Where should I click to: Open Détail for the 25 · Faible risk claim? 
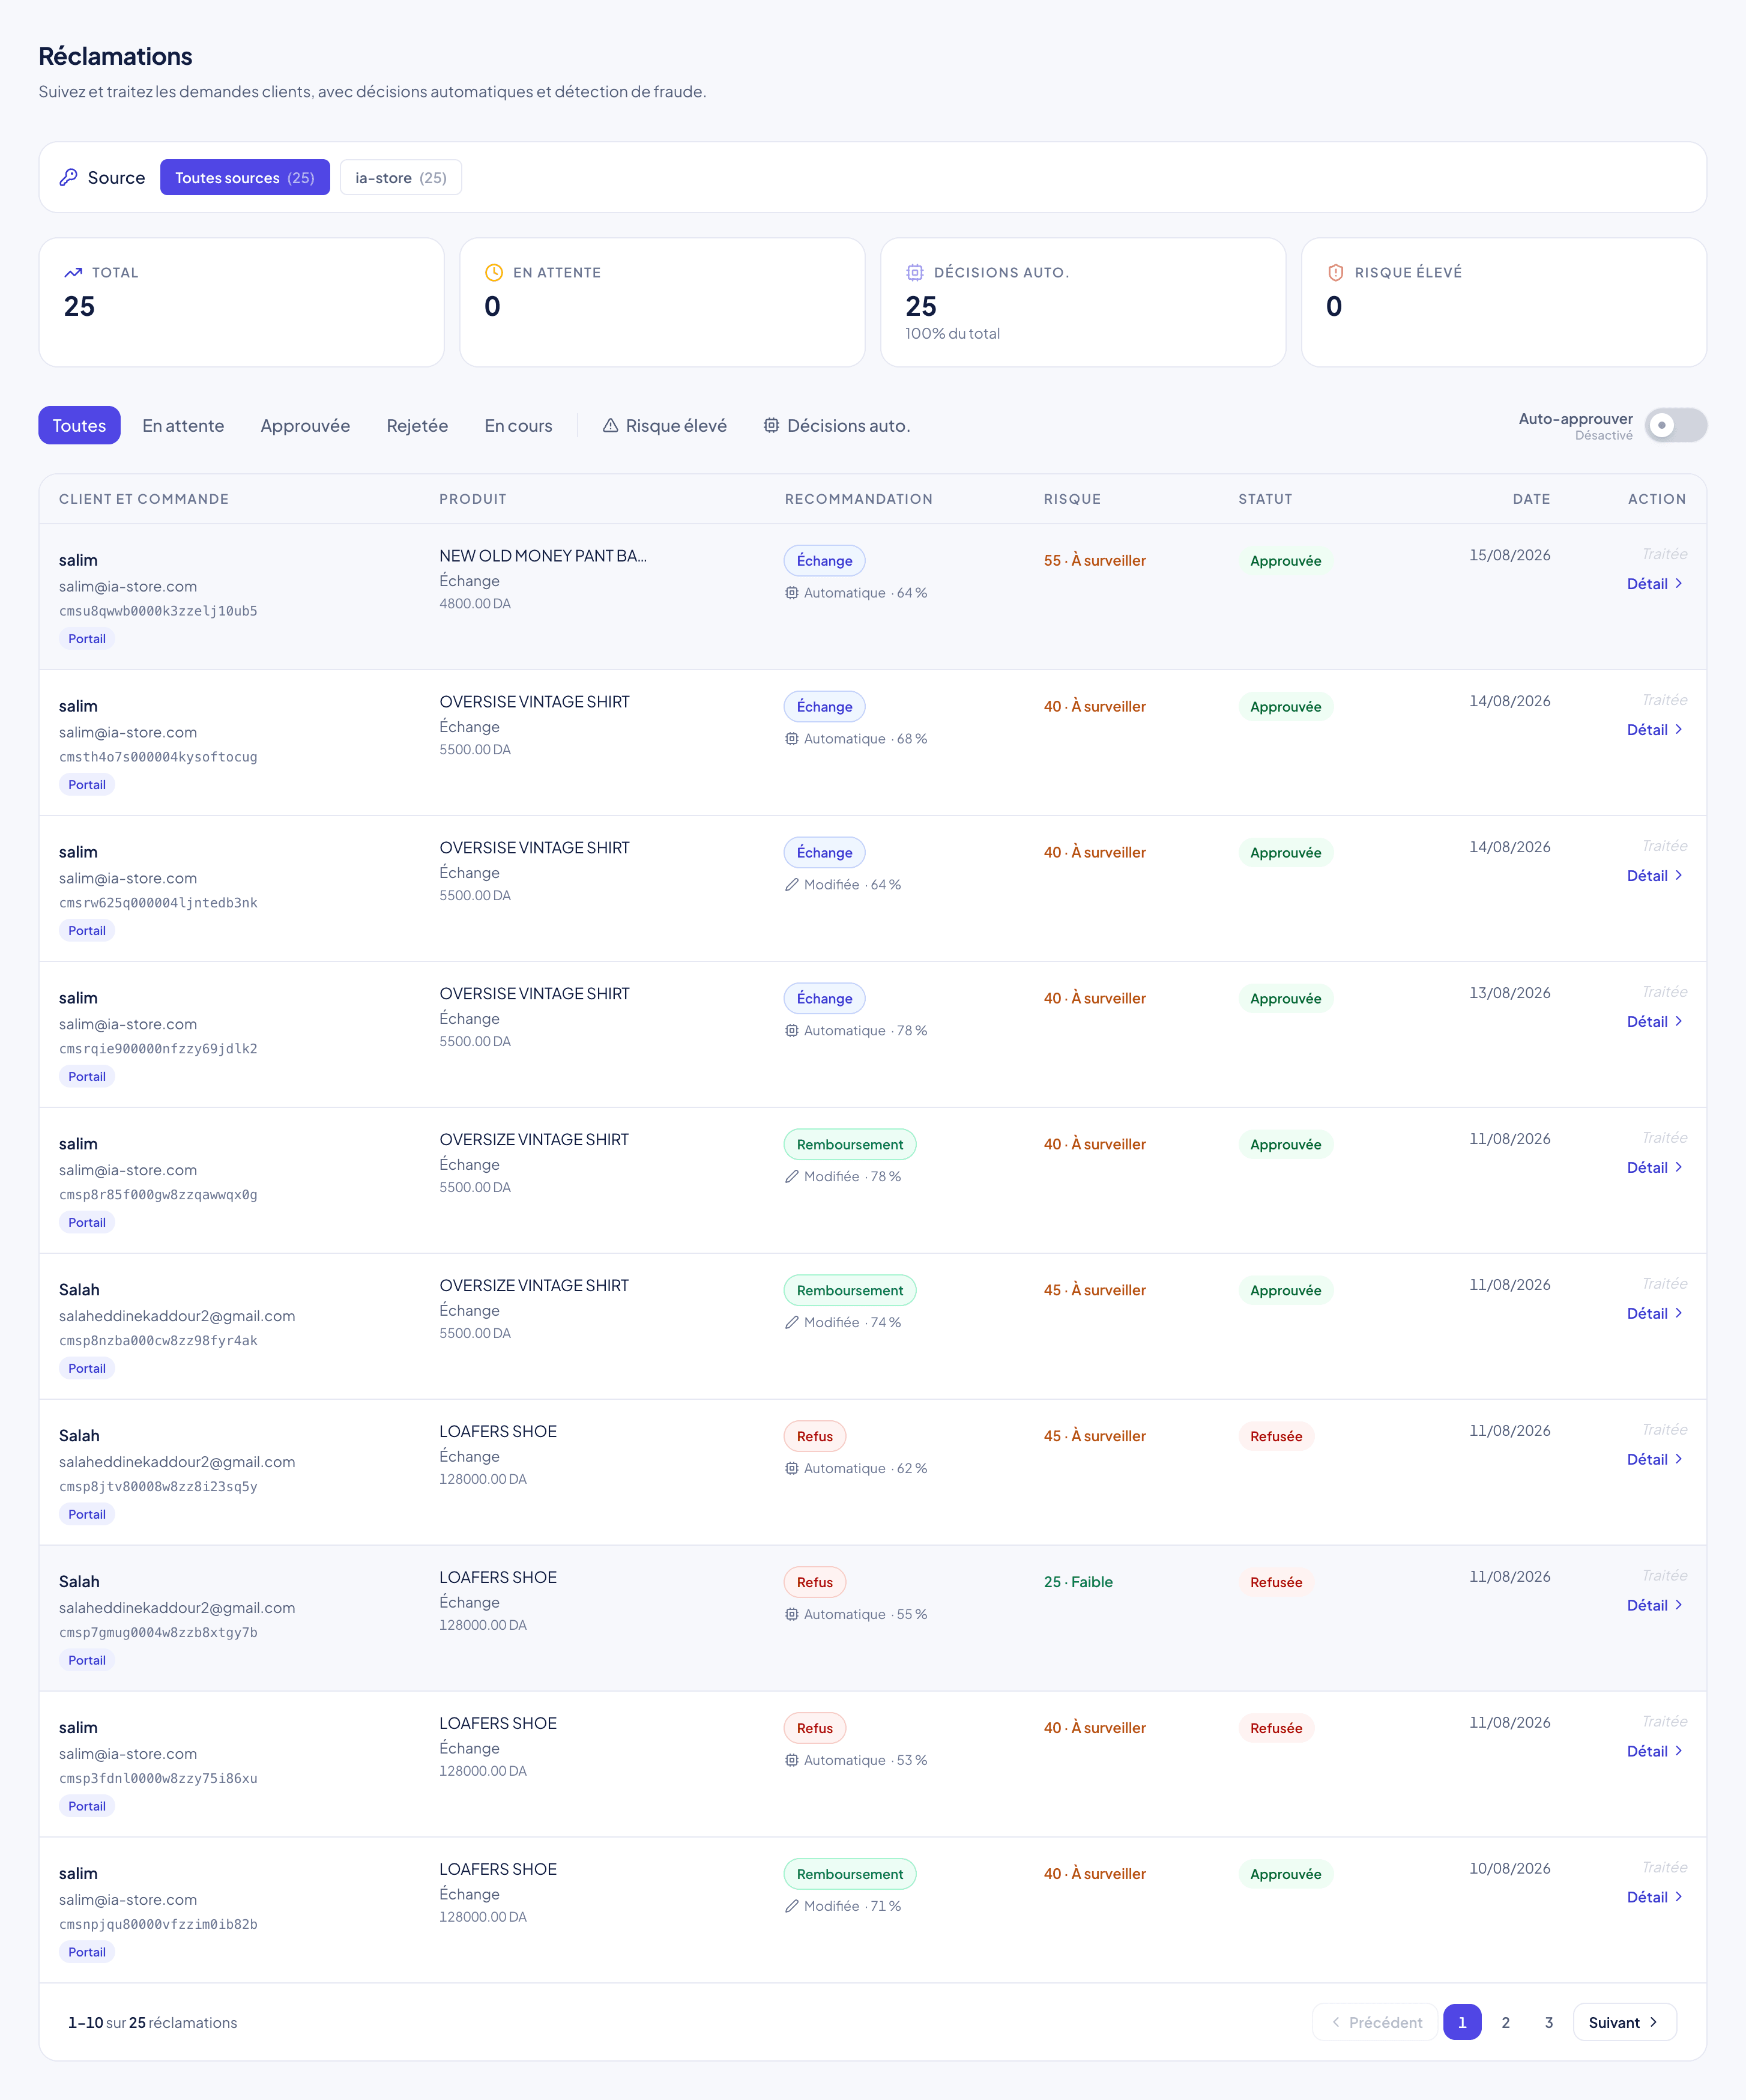[1655, 1605]
